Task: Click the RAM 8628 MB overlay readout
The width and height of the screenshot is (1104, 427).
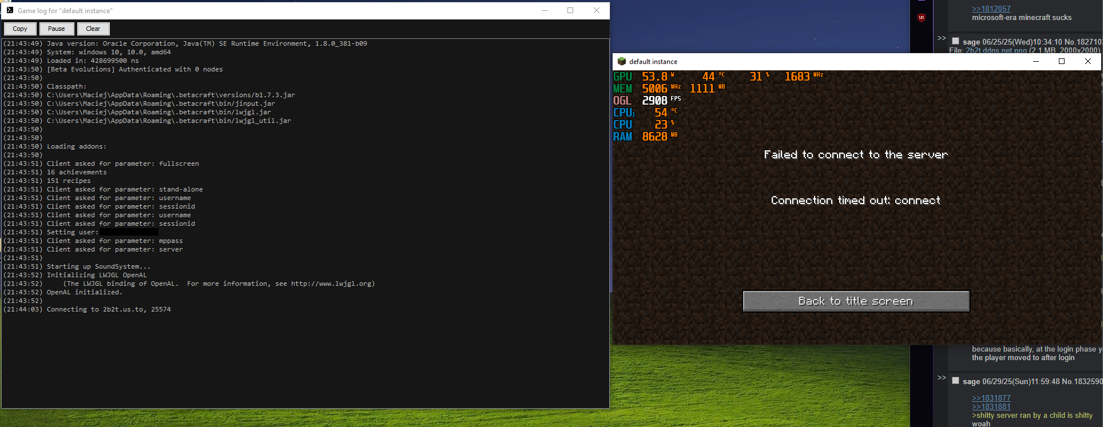Action: [x=645, y=137]
